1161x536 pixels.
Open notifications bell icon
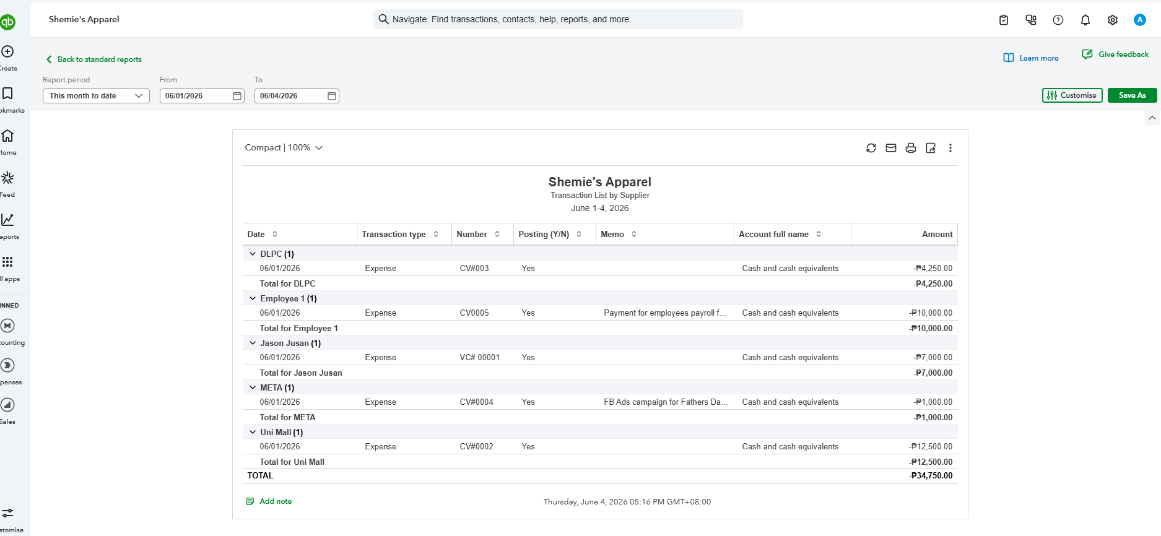(1085, 20)
